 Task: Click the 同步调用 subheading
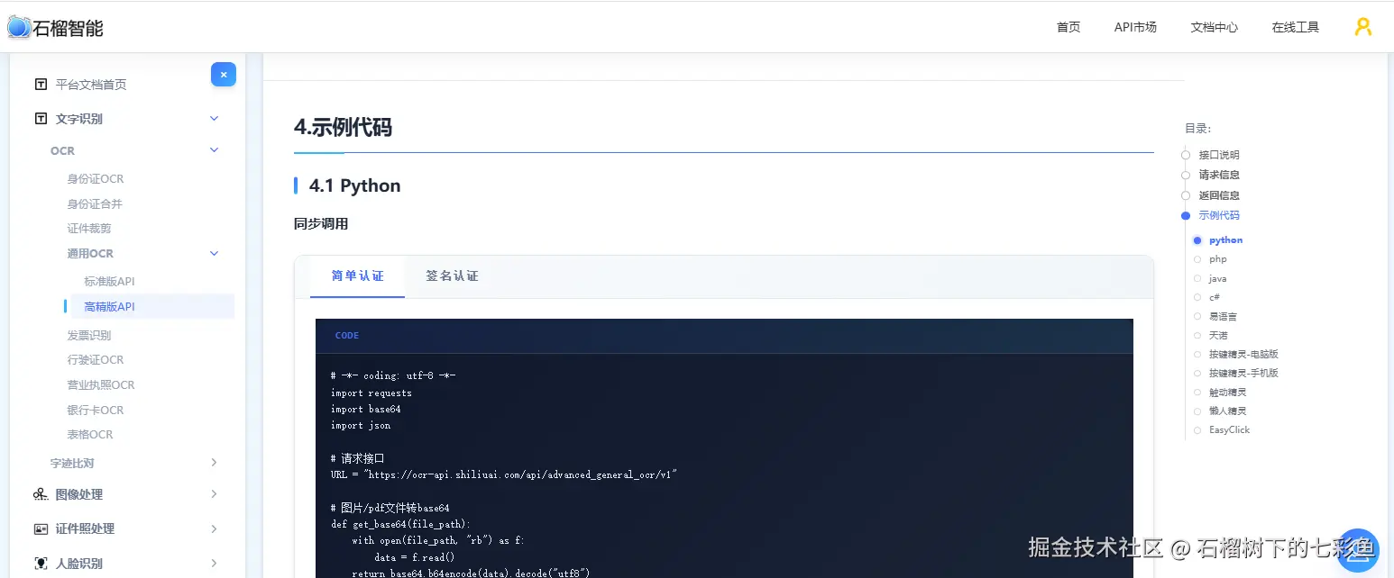pos(321,224)
